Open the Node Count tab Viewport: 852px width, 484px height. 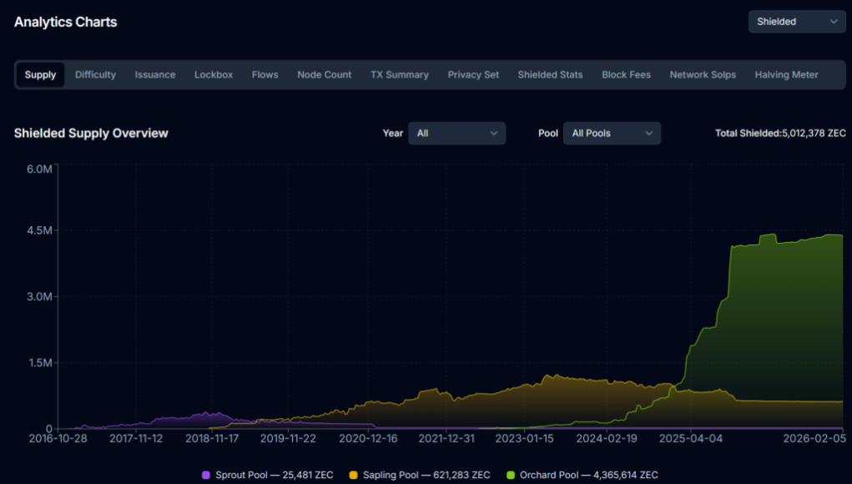point(324,75)
